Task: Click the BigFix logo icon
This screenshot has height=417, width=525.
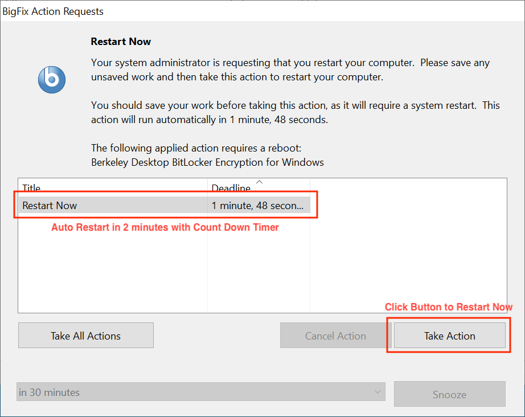Action: click(x=51, y=80)
